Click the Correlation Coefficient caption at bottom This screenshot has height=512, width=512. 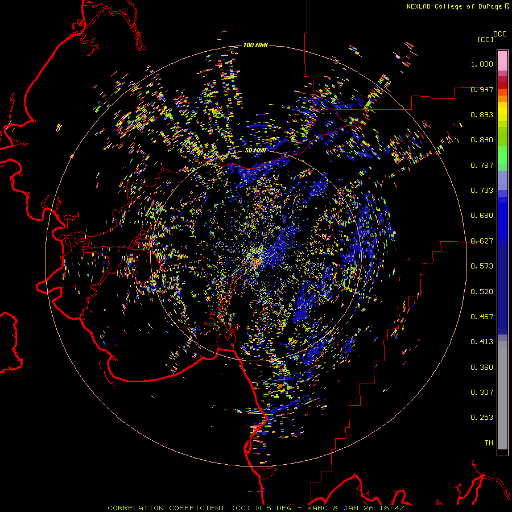pyautogui.click(x=256, y=508)
